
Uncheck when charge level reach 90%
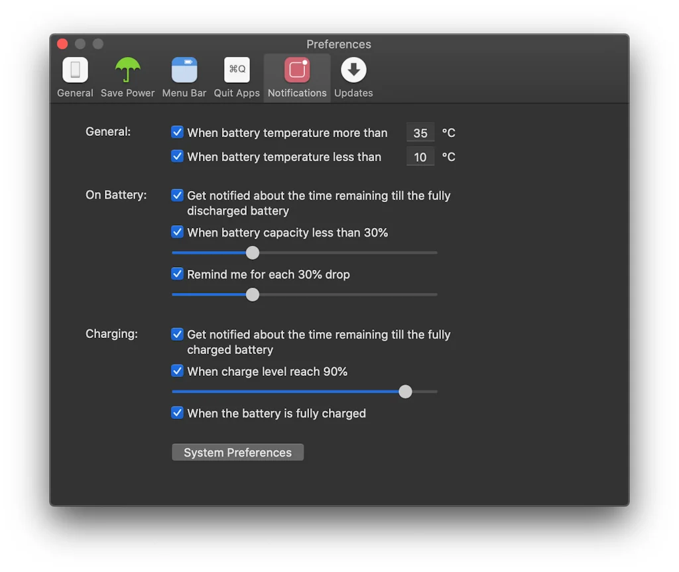point(177,371)
